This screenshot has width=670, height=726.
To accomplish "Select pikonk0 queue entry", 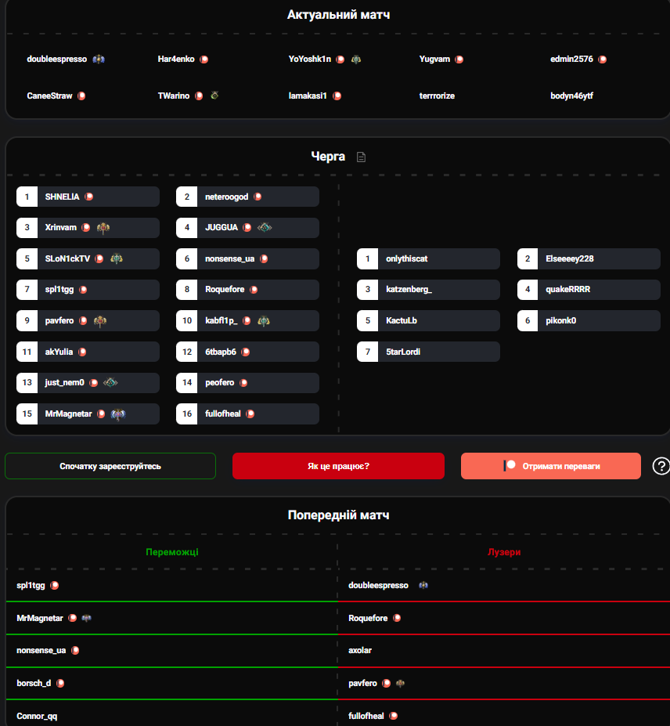I will click(589, 320).
